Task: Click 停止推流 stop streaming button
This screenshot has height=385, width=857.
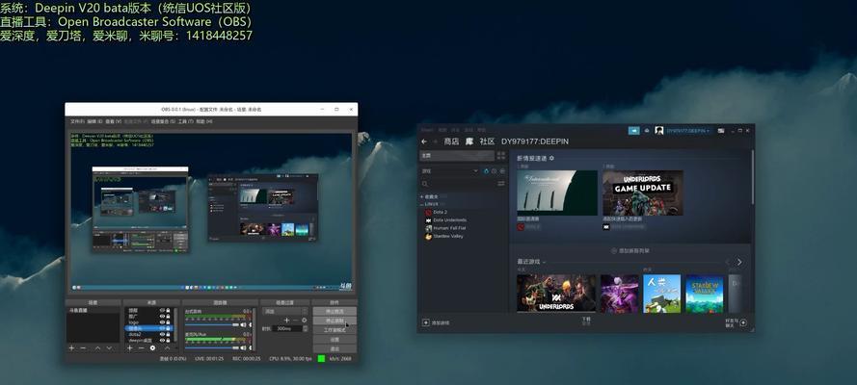Action: point(335,312)
